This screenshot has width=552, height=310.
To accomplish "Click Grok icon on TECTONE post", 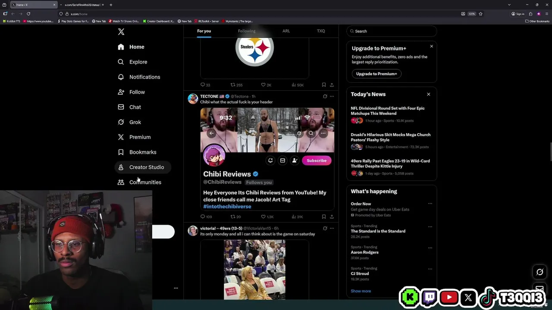I will tap(325, 96).
